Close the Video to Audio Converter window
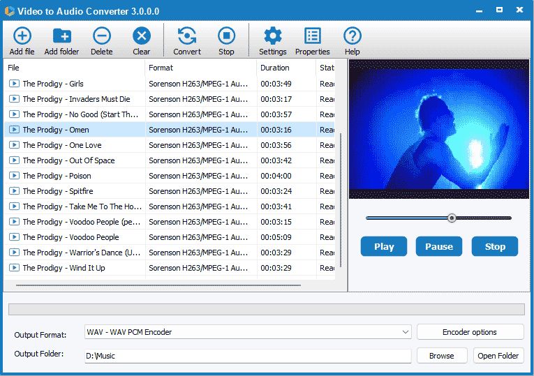 [x=519, y=10]
